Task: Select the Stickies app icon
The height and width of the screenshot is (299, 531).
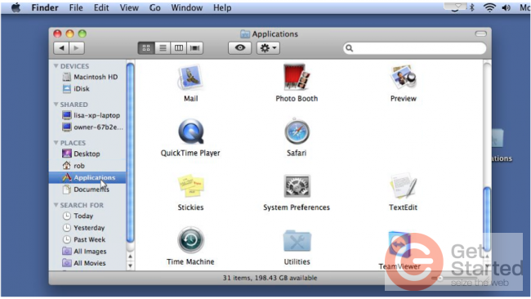Action: pos(190,186)
